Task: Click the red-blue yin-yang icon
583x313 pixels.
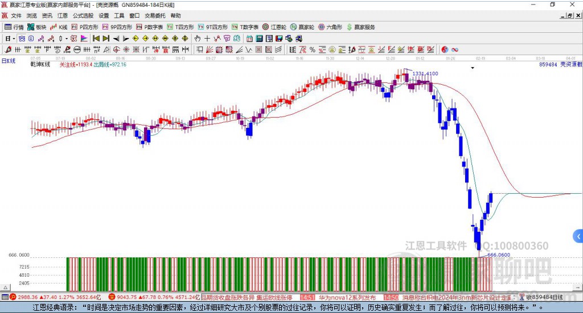Action: [x=445, y=49]
